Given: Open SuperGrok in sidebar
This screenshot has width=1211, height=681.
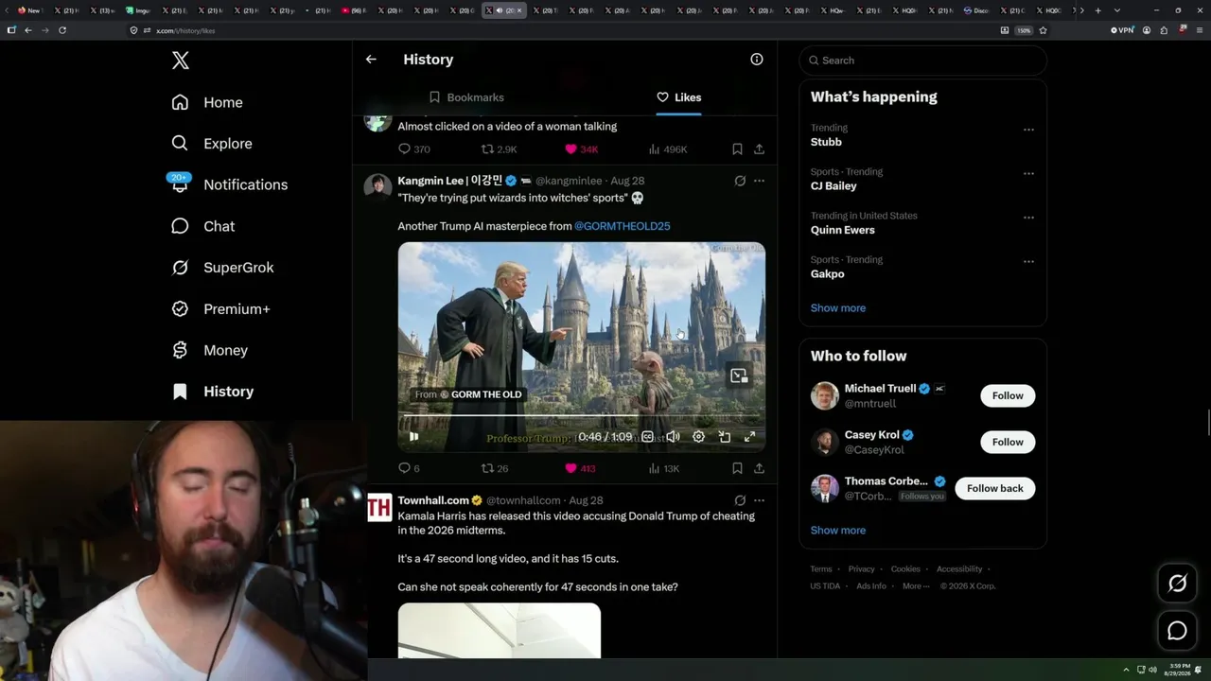Looking at the screenshot, I should tap(222, 268).
